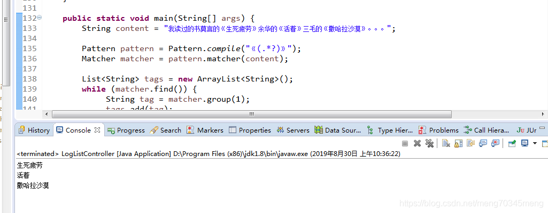Close the Console tab with its X
The height and width of the screenshot is (213, 548).
pos(97,130)
